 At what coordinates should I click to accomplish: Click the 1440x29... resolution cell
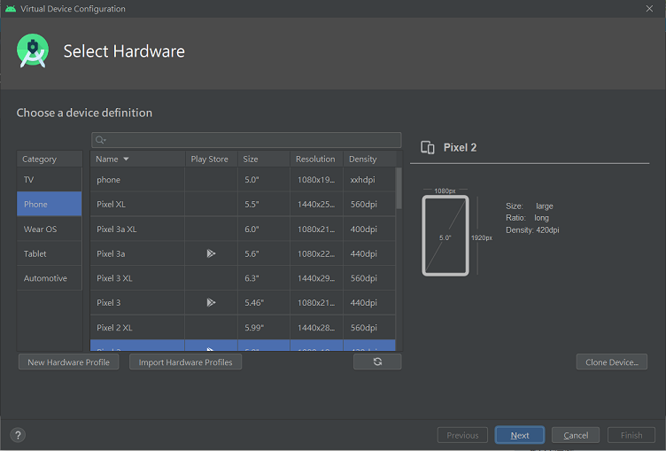[x=316, y=278]
